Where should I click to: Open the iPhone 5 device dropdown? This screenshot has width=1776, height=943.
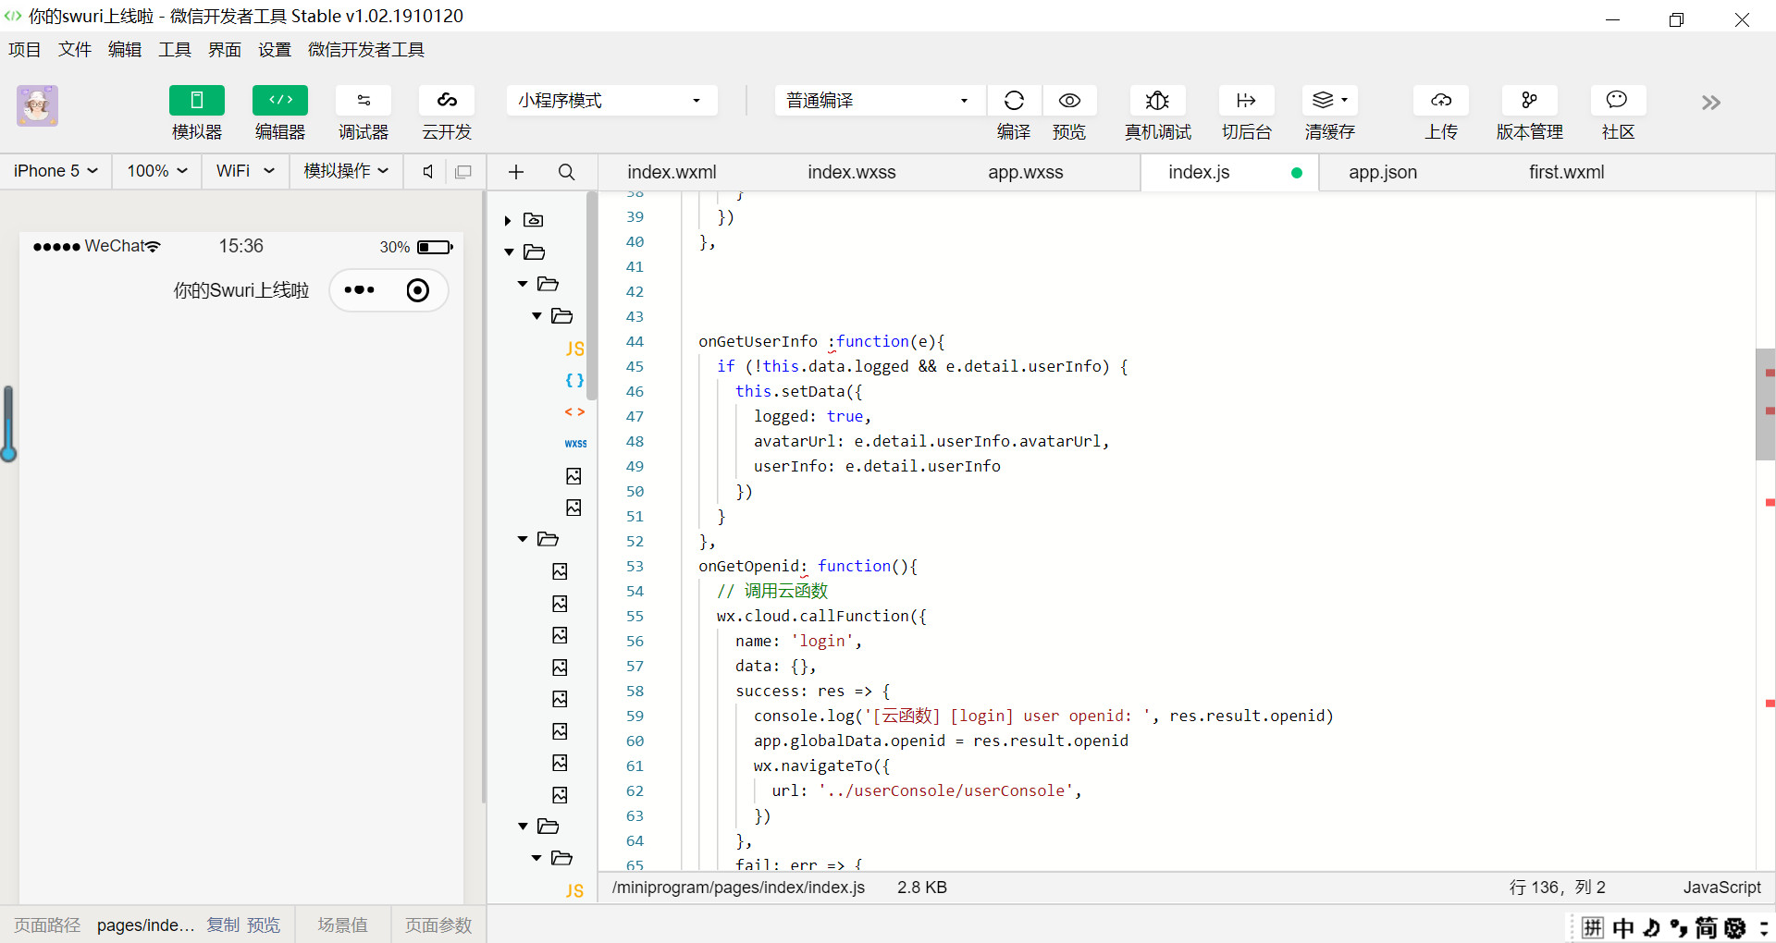click(x=55, y=171)
